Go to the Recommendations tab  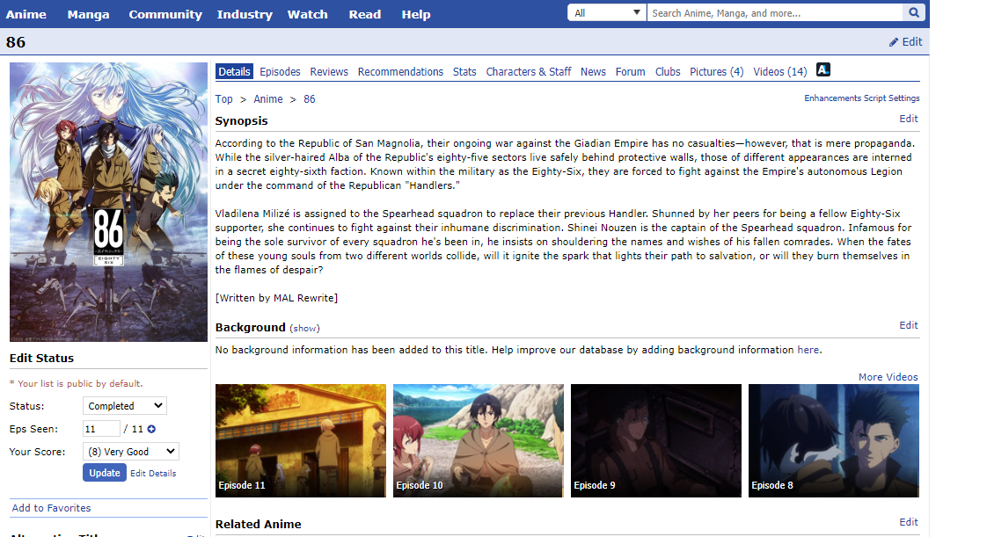tap(400, 72)
